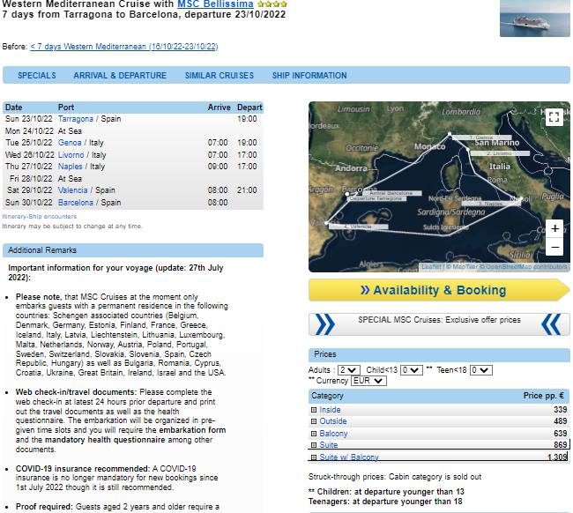This screenshot has width=573, height=513.
Task: Open the ARRIVAL & DEPARTURE tab
Action: (120, 76)
